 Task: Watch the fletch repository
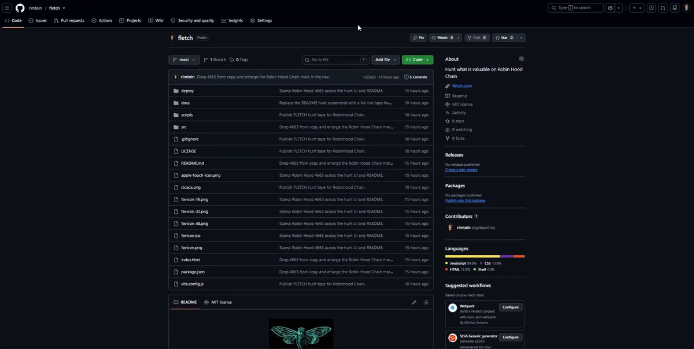[x=442, y=38]
